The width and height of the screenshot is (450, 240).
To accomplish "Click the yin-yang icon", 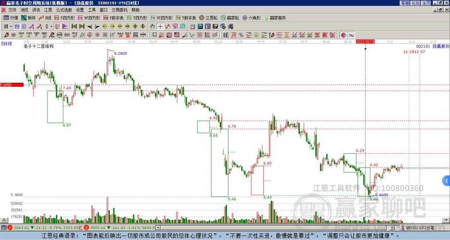I will pyautogui.click(x=344, y=35).
